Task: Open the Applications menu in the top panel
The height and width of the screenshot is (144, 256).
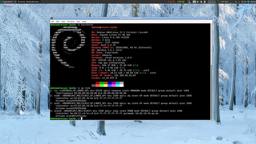Action: [x=7, y=2]
